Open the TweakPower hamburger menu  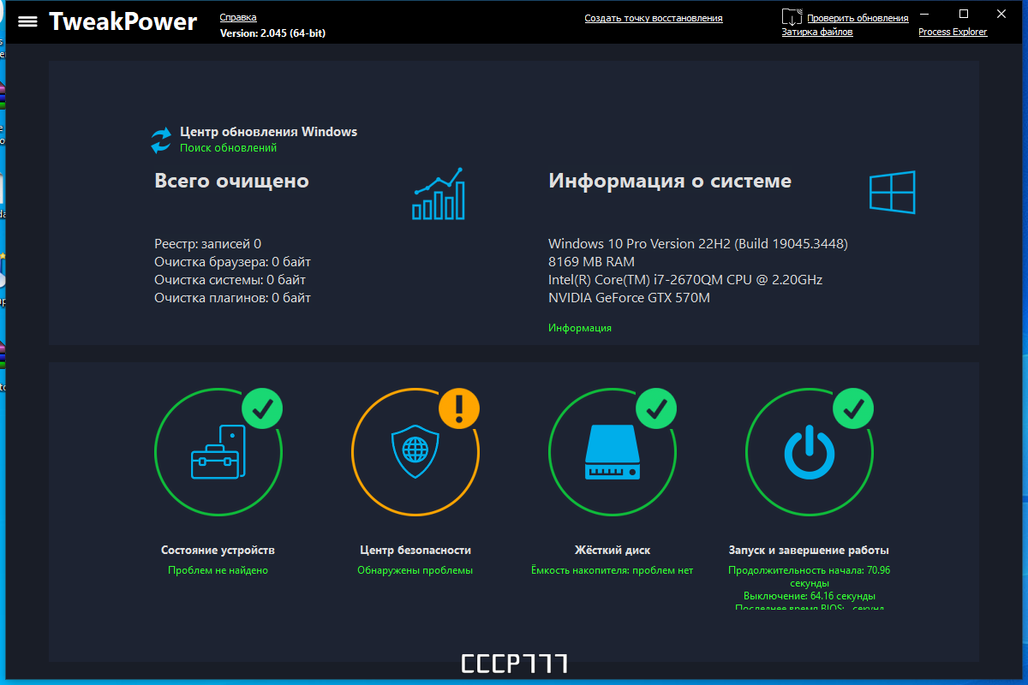(27, 21)
